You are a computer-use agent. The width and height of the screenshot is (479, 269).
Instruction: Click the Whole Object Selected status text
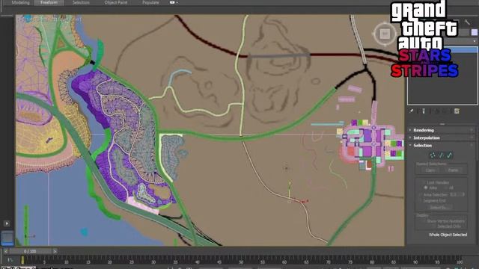pyautogui.click(x=448, y=235)
